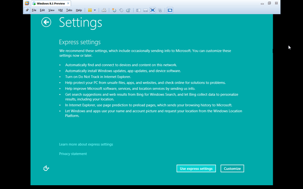This screenshot has width=303, height=189.
Task: Take a snapshot of the virtual machine
Action: click(x=114, y=10)
